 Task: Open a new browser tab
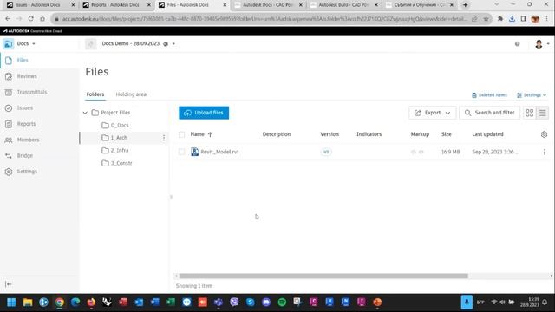click(x=465, y=5)
